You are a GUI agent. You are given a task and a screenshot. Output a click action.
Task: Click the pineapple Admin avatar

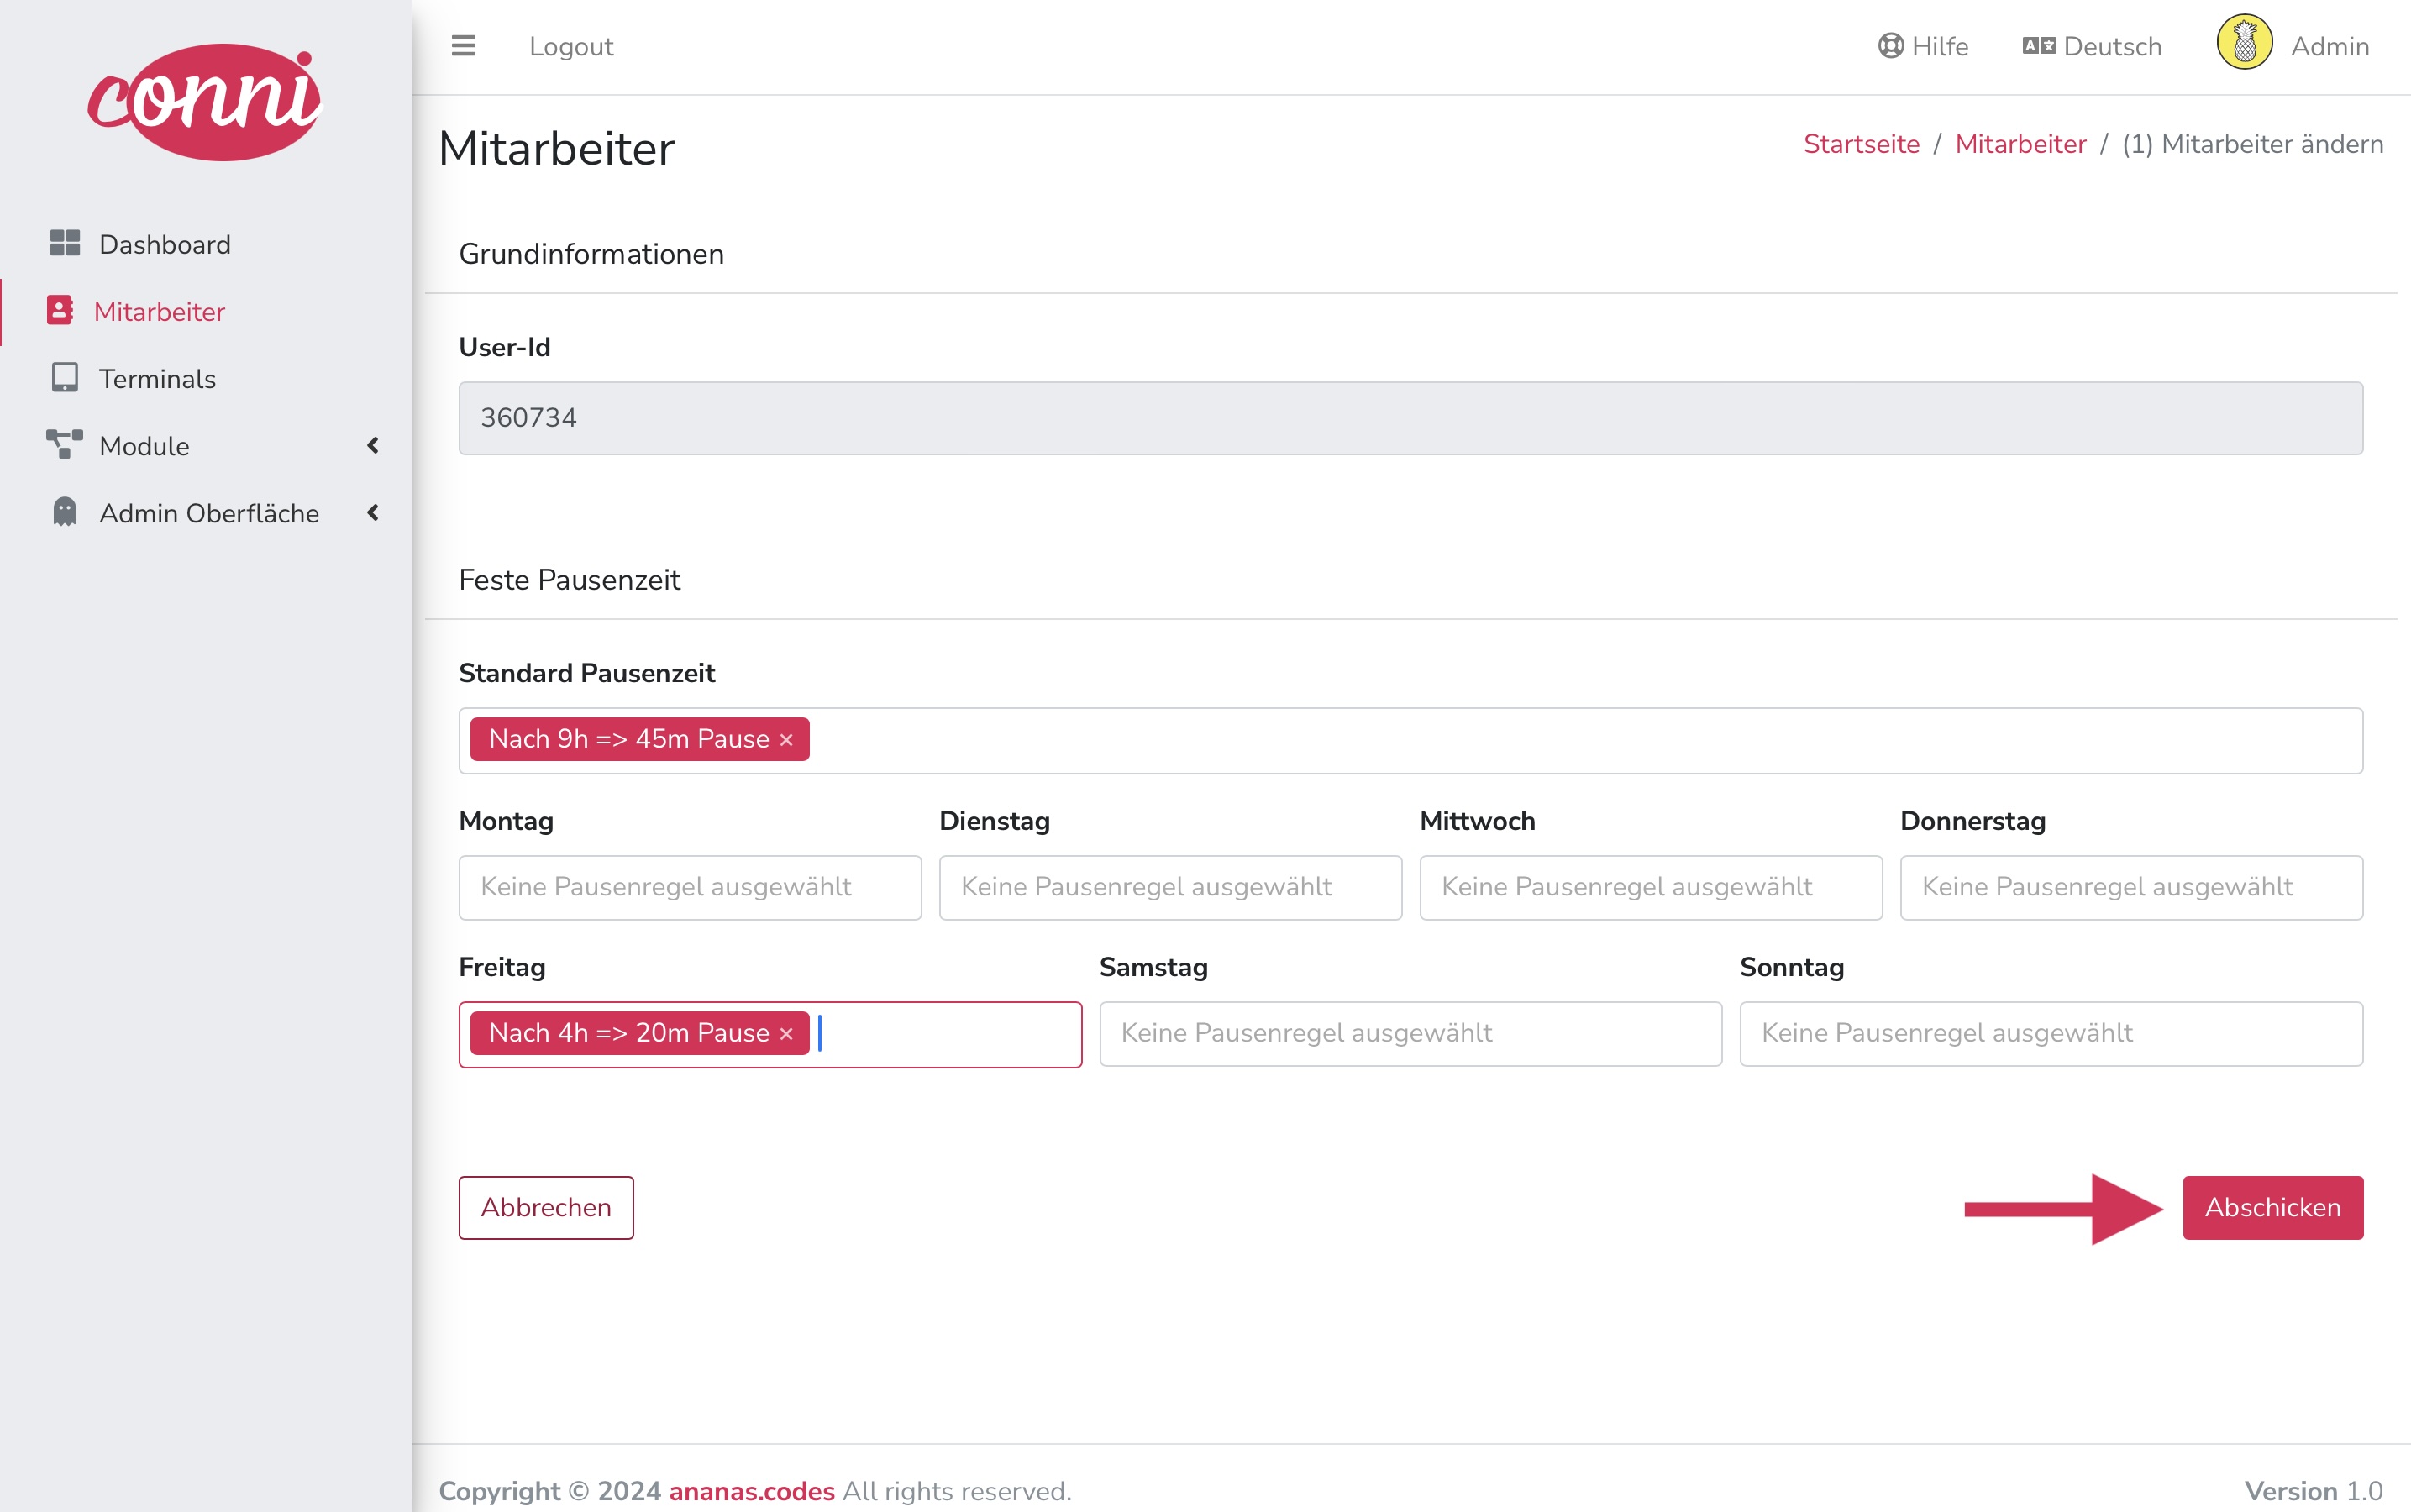(x=2244, y=42)
